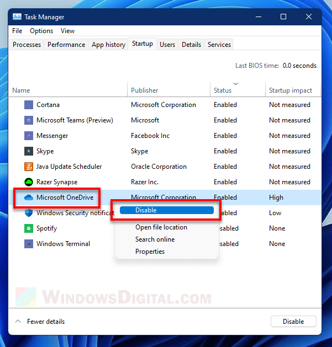The width and height of the screenshot is (332, 347).
Task: Select the Messenger row name
Action: coord(52,136)
